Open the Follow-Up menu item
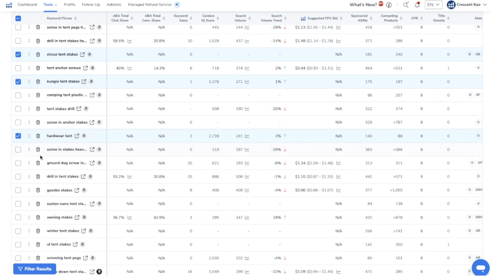Viewport: 490px width, 276px height. pos(91,5)
